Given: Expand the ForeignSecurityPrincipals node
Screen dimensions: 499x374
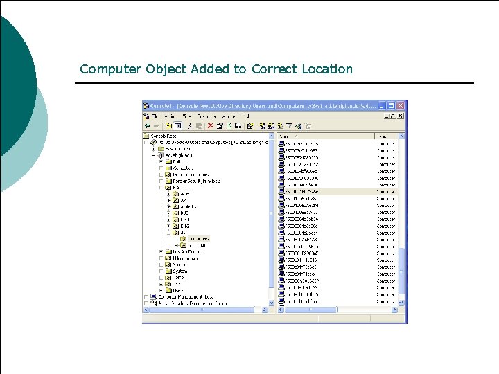Looking at the screenshot, I should [x=161, y=181].
